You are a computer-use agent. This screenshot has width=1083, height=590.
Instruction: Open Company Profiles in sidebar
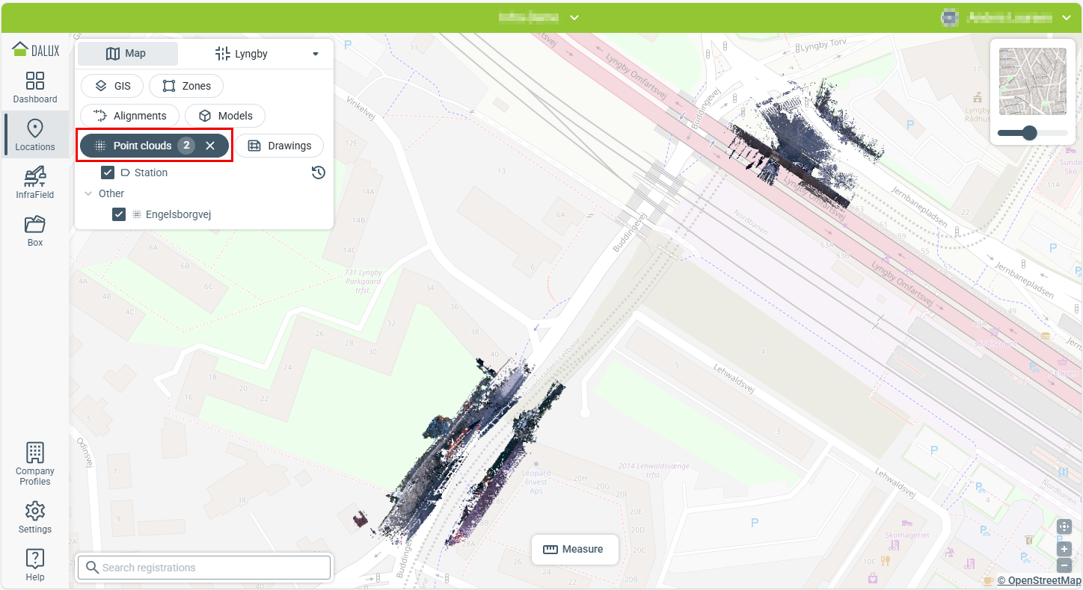click(x=35, y=463)
